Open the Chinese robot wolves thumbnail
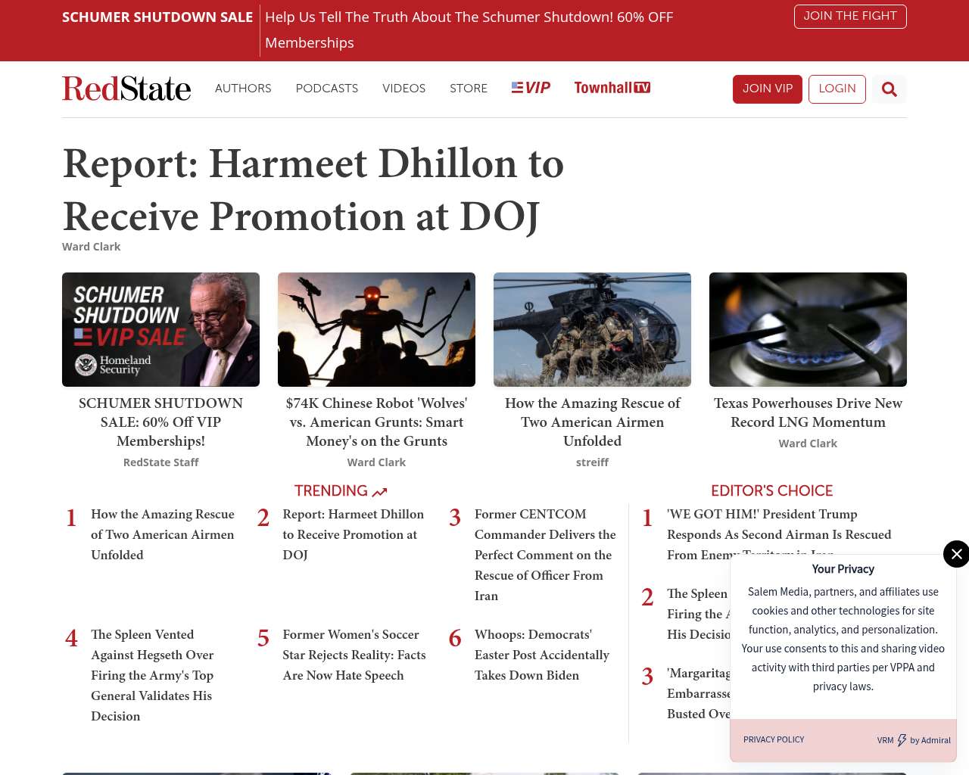 coord(376,329)
